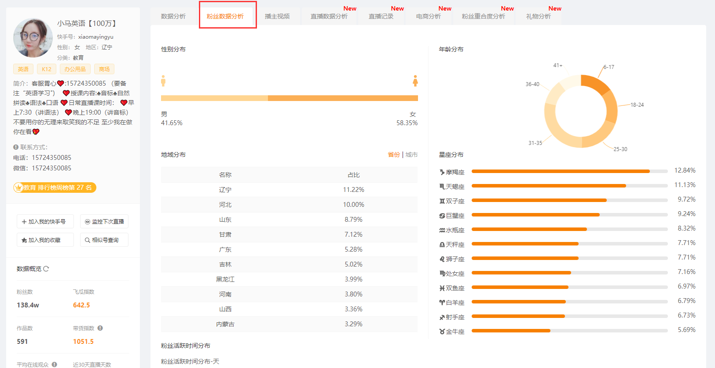Click the 内蒙古 row in region table
715x368 pixels.
click(289, 324)
